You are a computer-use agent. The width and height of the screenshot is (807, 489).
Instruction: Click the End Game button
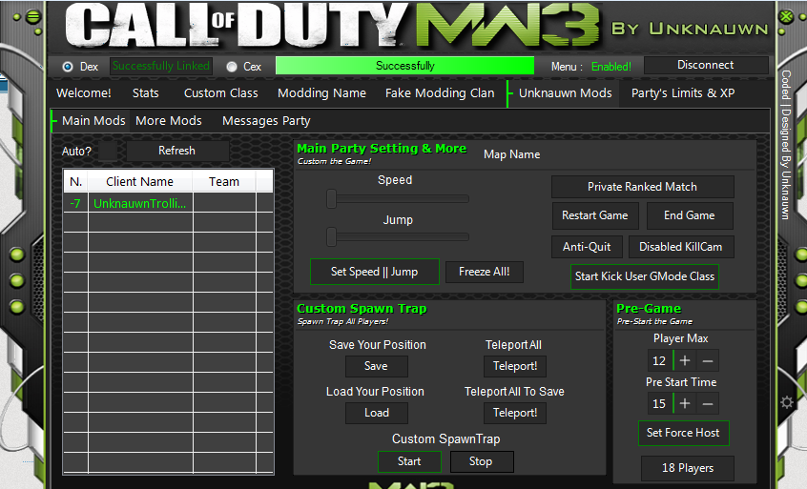click(689, 215)
